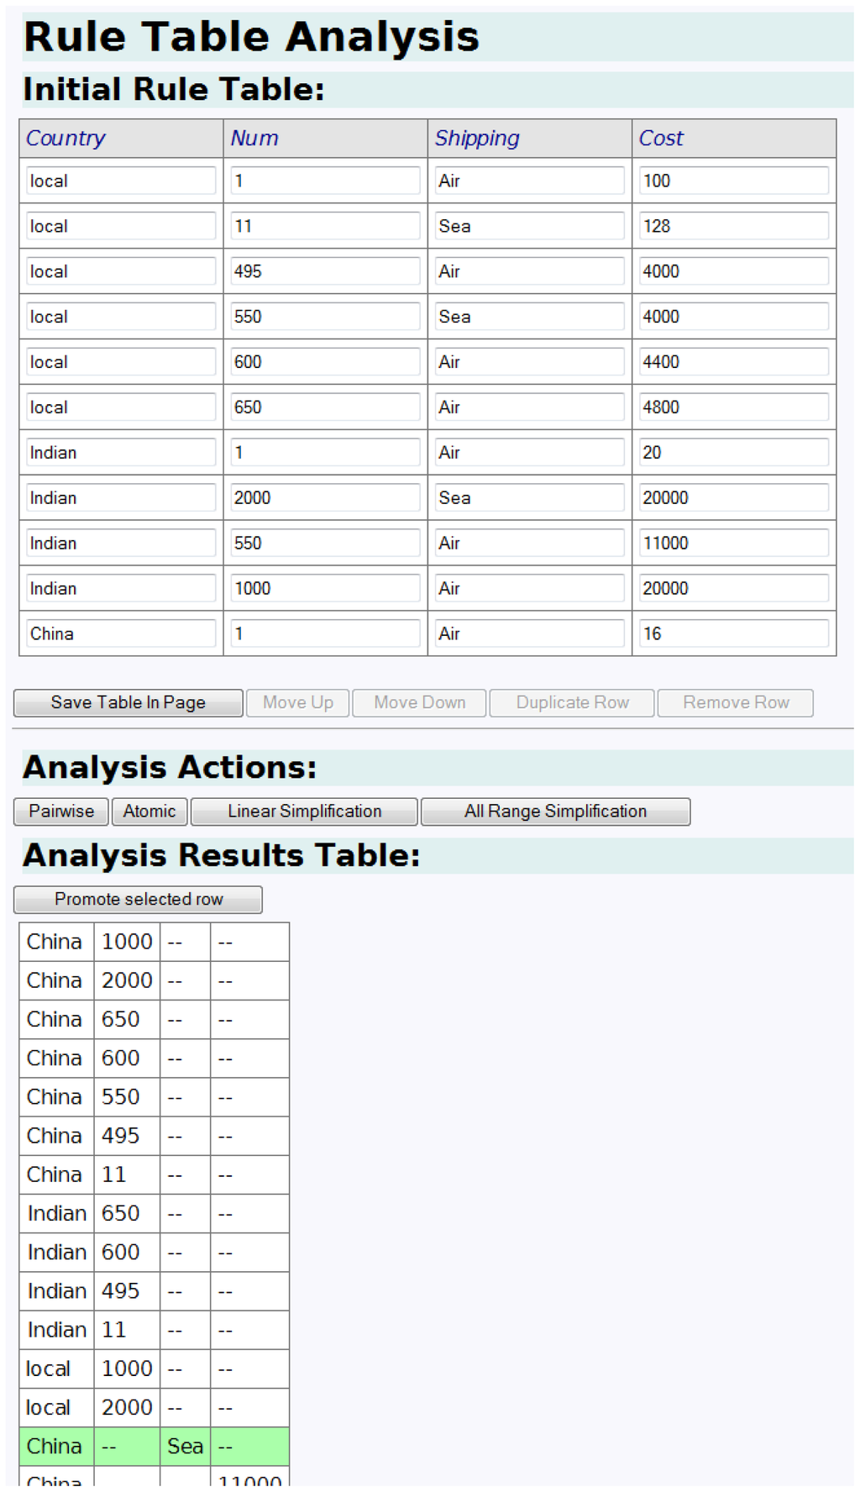Select the Indian 650 results row
Image resolution: width=860 pixels, height=1492 pixels.
(x=154, y=1213)
